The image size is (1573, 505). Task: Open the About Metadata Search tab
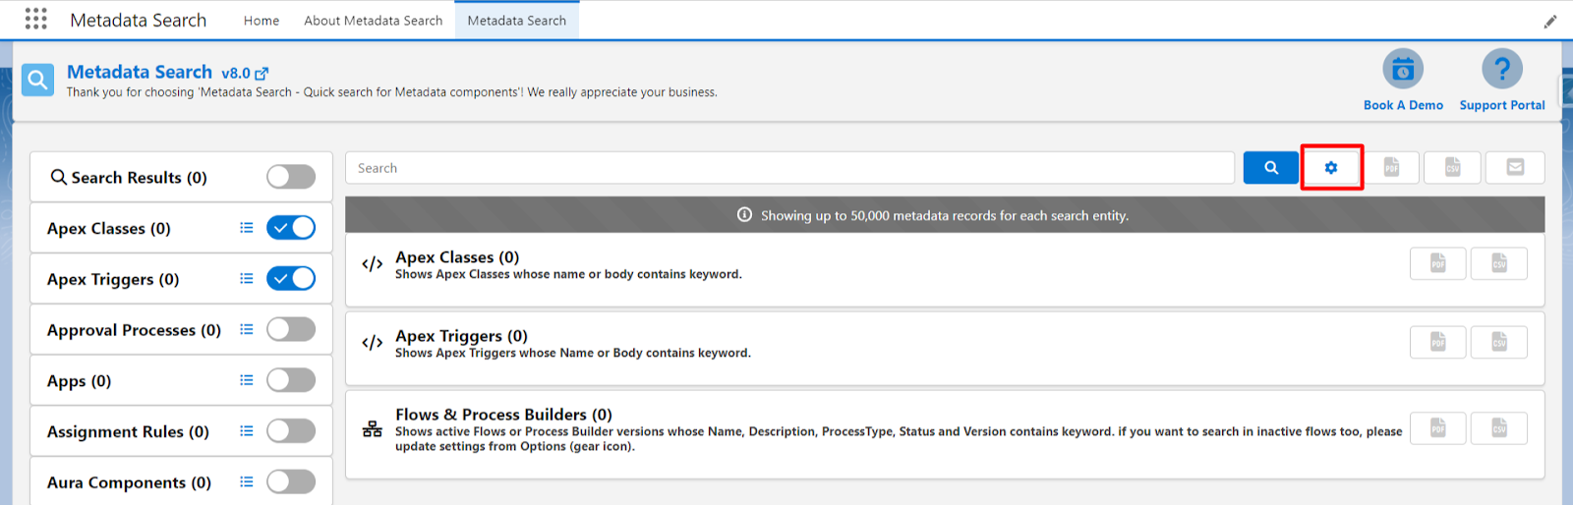pos(374,21)
